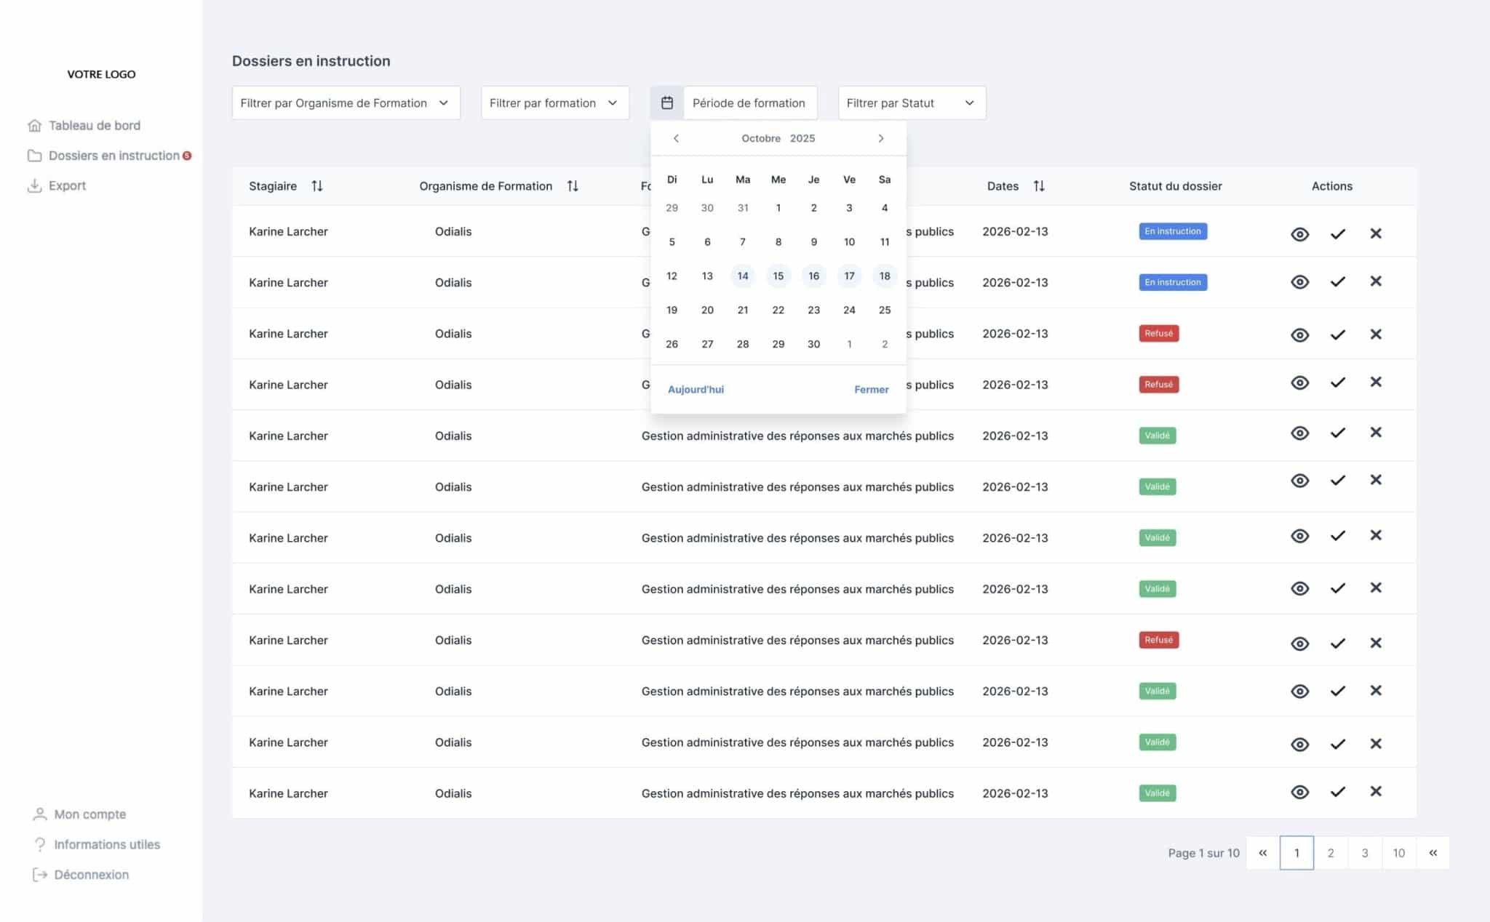The image size is (1490, 922).
Task: Expand the Filtrer par formation dropdown
Action: pos(555,103)
